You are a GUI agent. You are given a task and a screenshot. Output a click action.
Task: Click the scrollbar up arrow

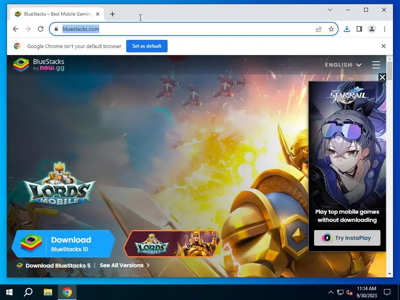pos(389,59)
